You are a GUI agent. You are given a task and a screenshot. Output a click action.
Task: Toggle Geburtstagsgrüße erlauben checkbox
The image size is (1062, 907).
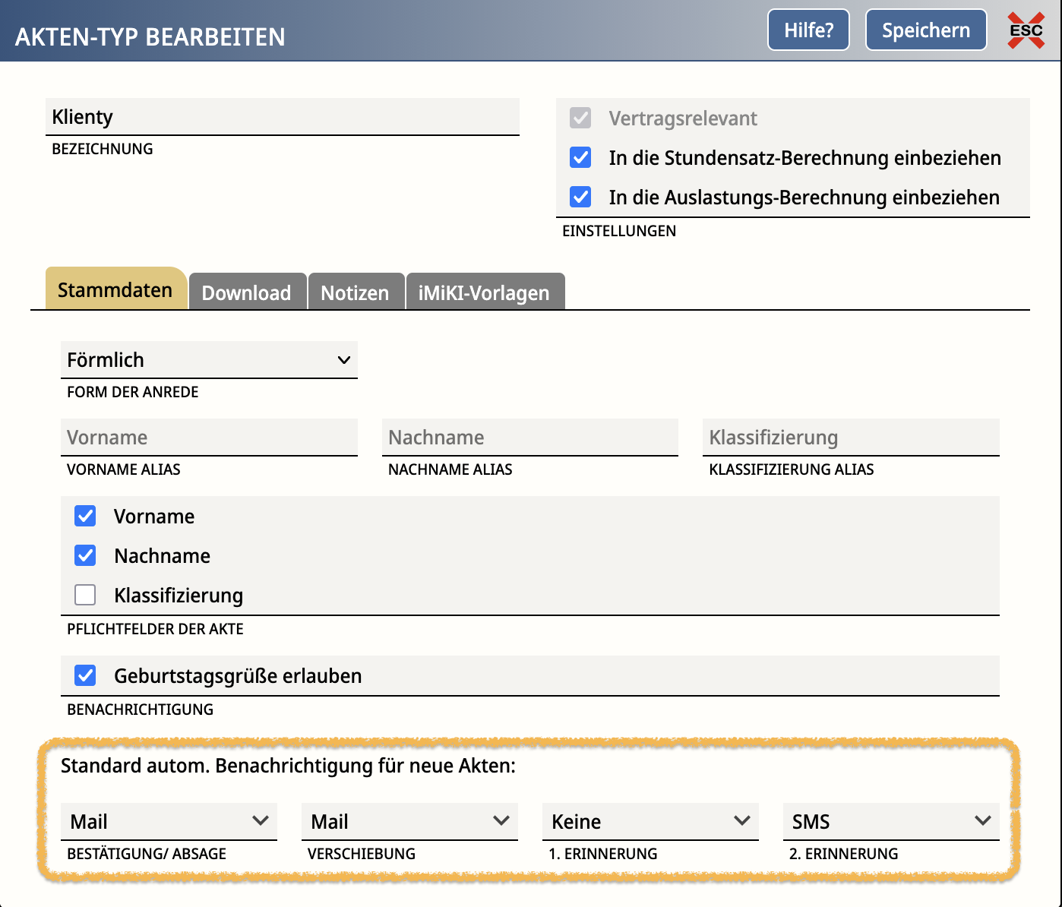(x=85, y=675)
